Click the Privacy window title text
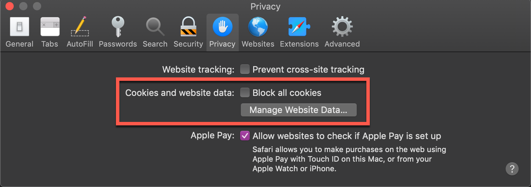Viewport: 531px width, 187px height. (265, 7)
